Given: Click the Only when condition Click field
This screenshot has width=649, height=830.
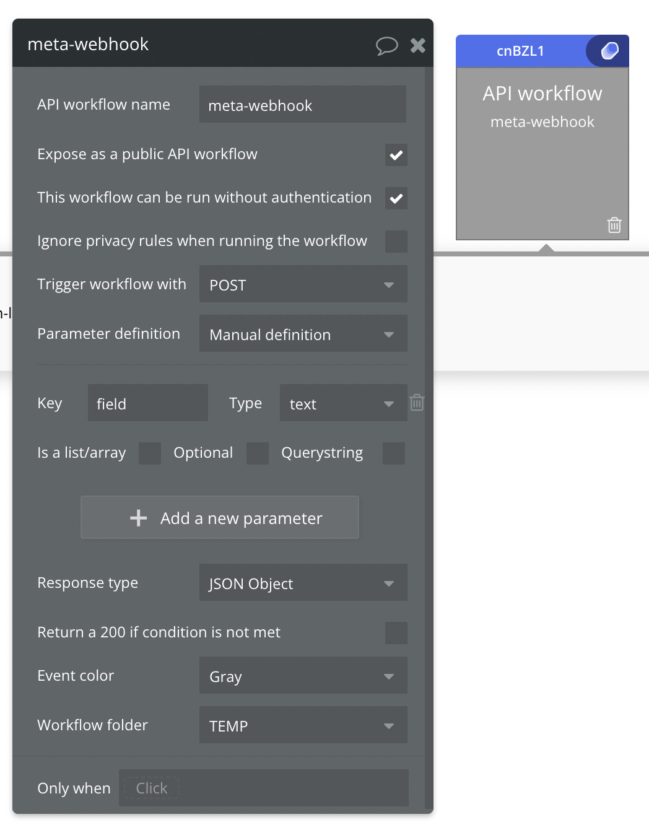Looking at the screenshot, I should coord(152,788).
